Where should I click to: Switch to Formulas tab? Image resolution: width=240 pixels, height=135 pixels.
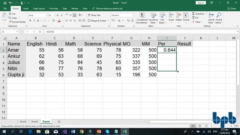(54, 9)
